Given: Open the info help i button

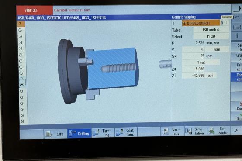Looking at the screenshot, I should tap(237, 36).
